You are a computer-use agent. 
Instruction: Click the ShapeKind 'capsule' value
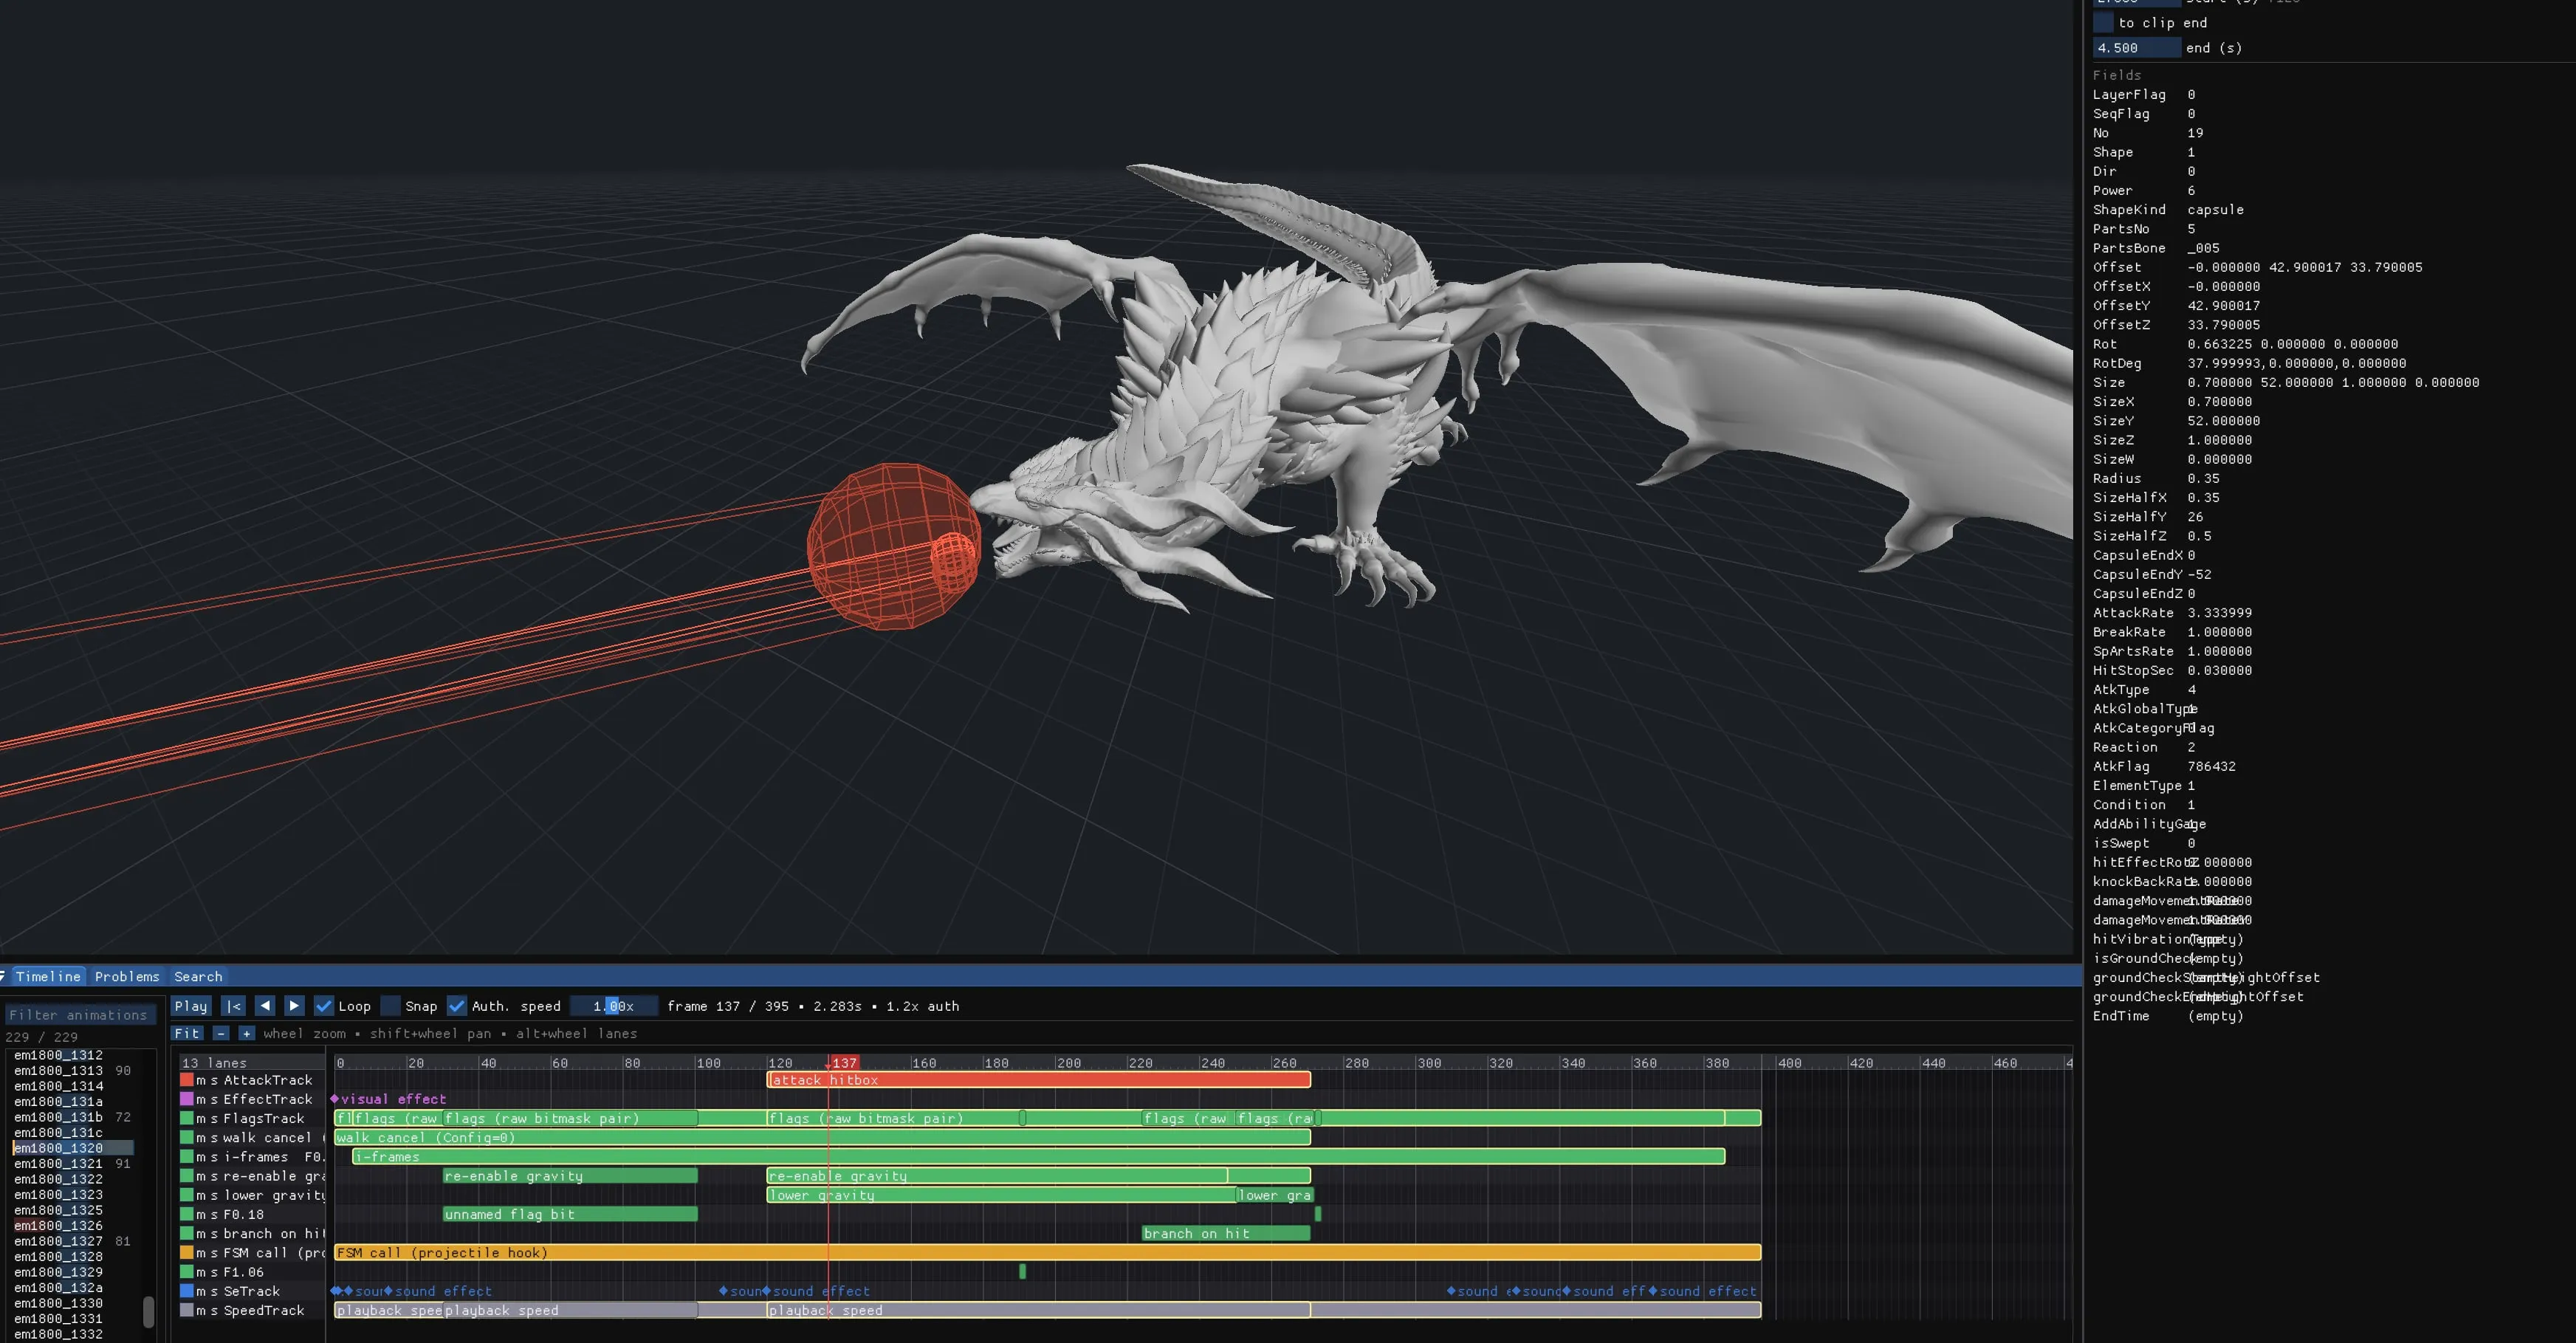click(x=2215, y=210)
